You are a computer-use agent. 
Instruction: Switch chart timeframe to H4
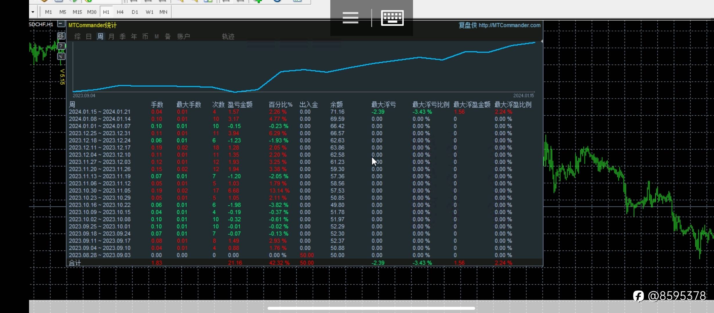click(120, 12)
